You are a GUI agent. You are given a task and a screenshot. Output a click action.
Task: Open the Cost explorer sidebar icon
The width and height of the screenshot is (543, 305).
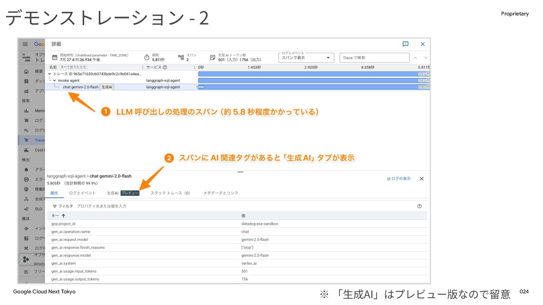(26, 150)
